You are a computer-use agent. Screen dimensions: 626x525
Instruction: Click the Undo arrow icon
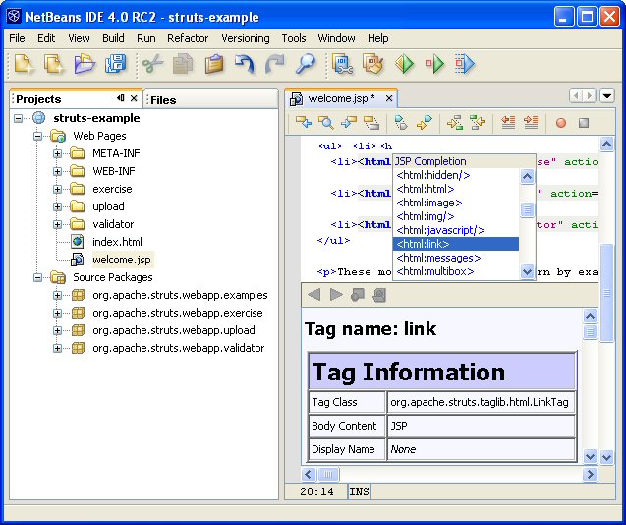(244, 65)
